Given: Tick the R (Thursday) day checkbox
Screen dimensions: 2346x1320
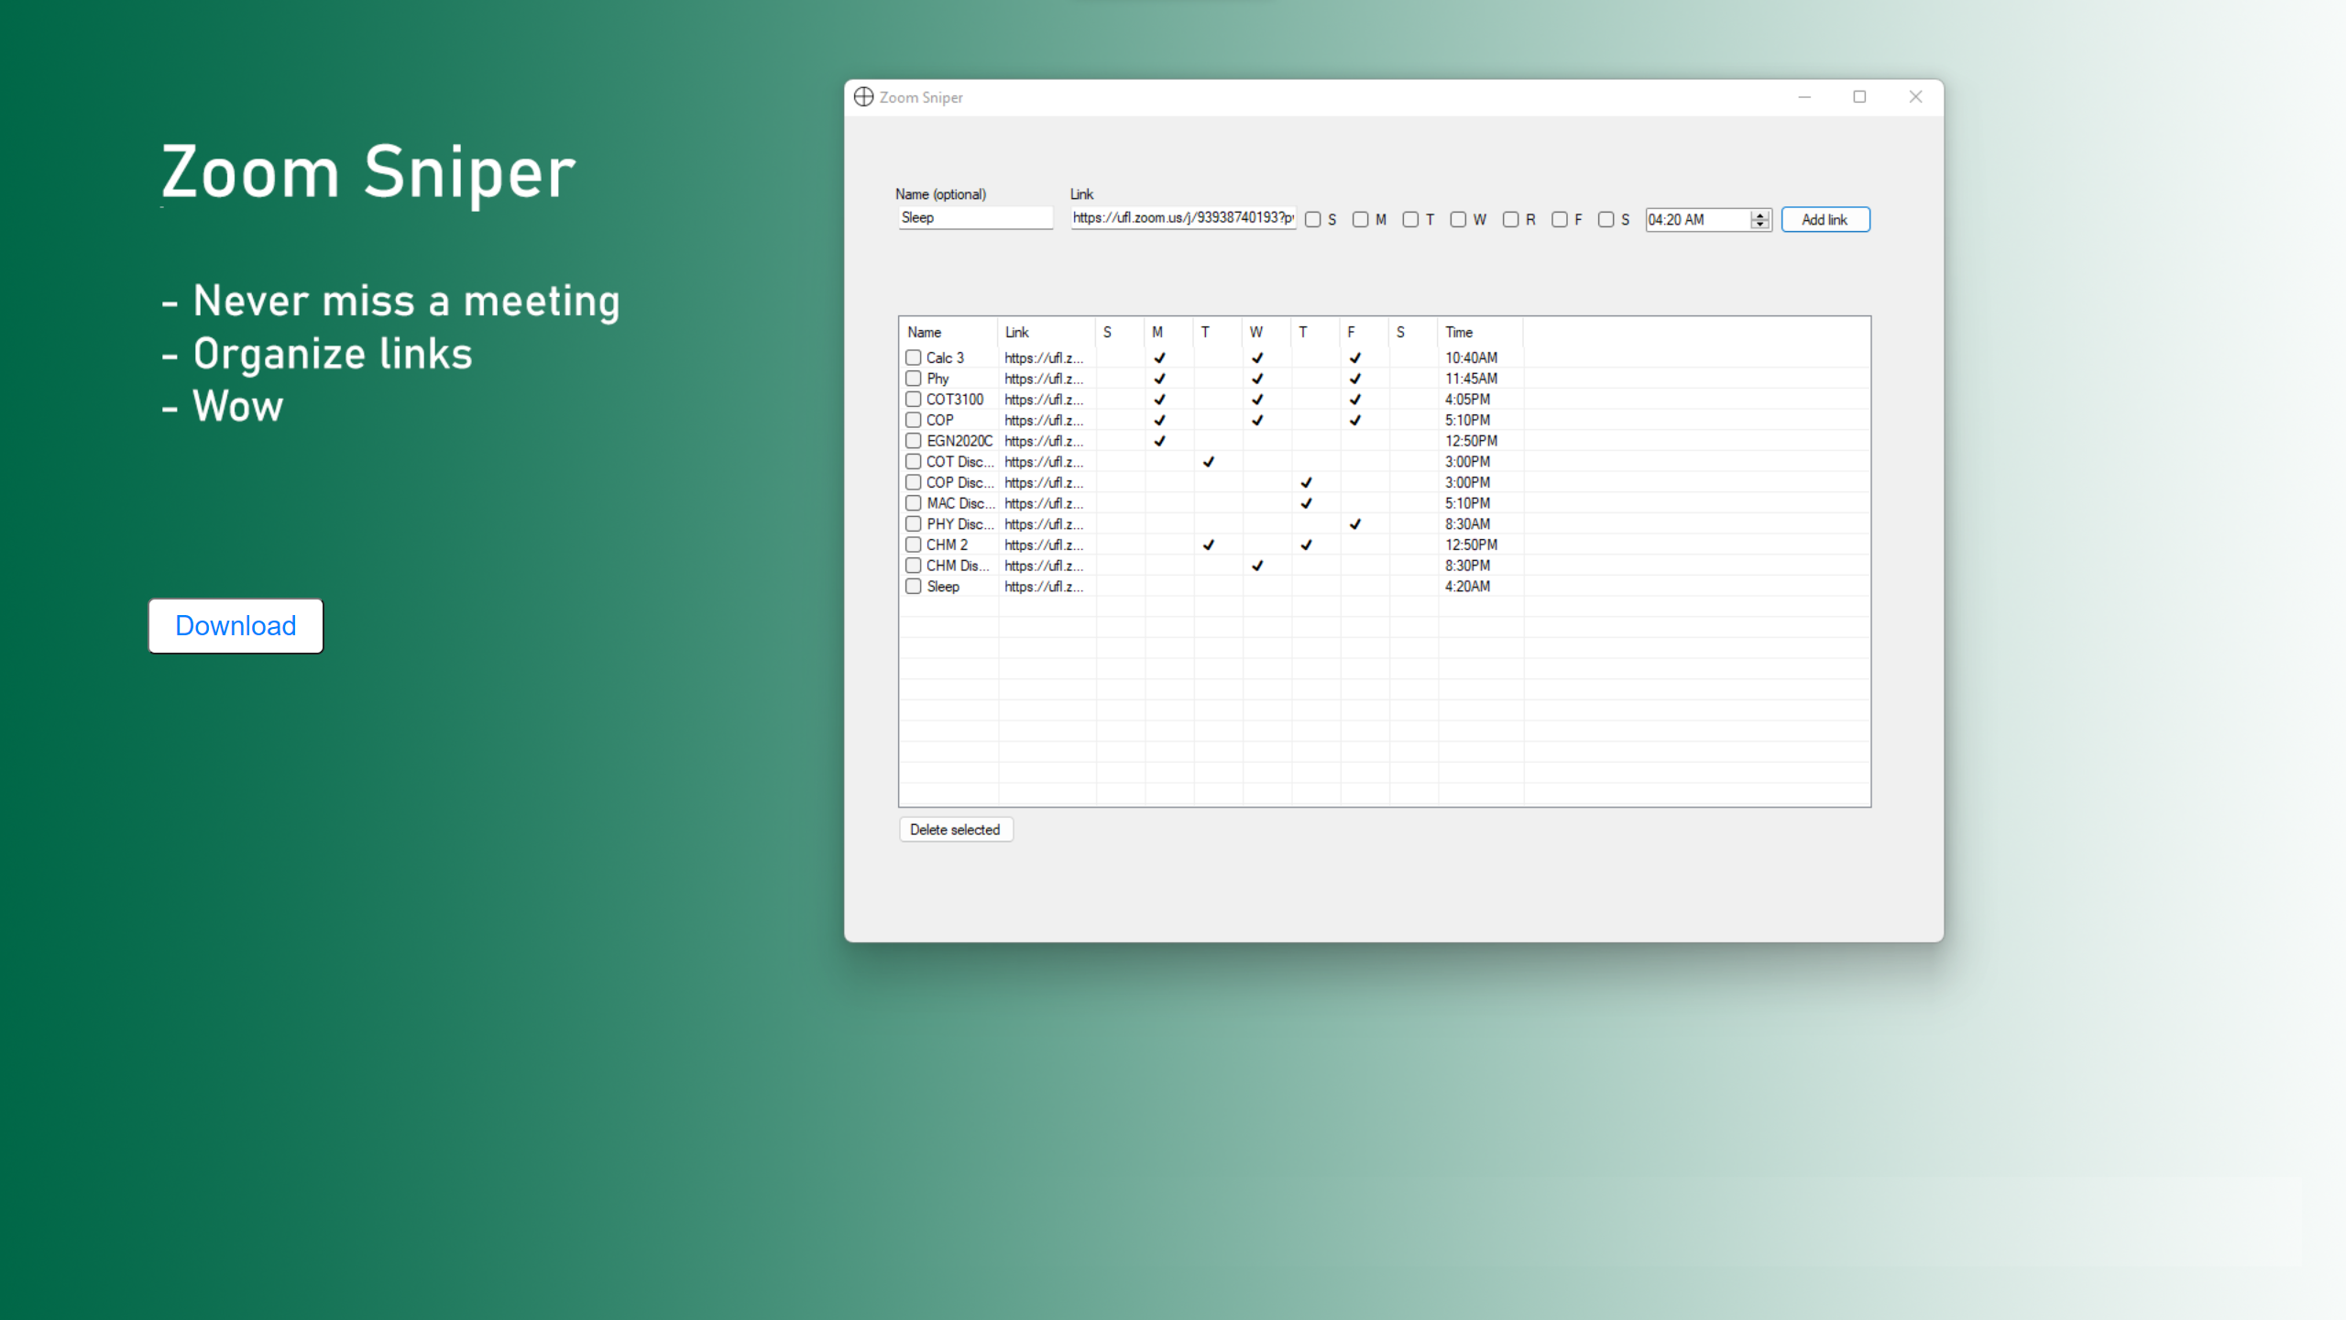Looking at the screenshot, I should pos(1510,220).
